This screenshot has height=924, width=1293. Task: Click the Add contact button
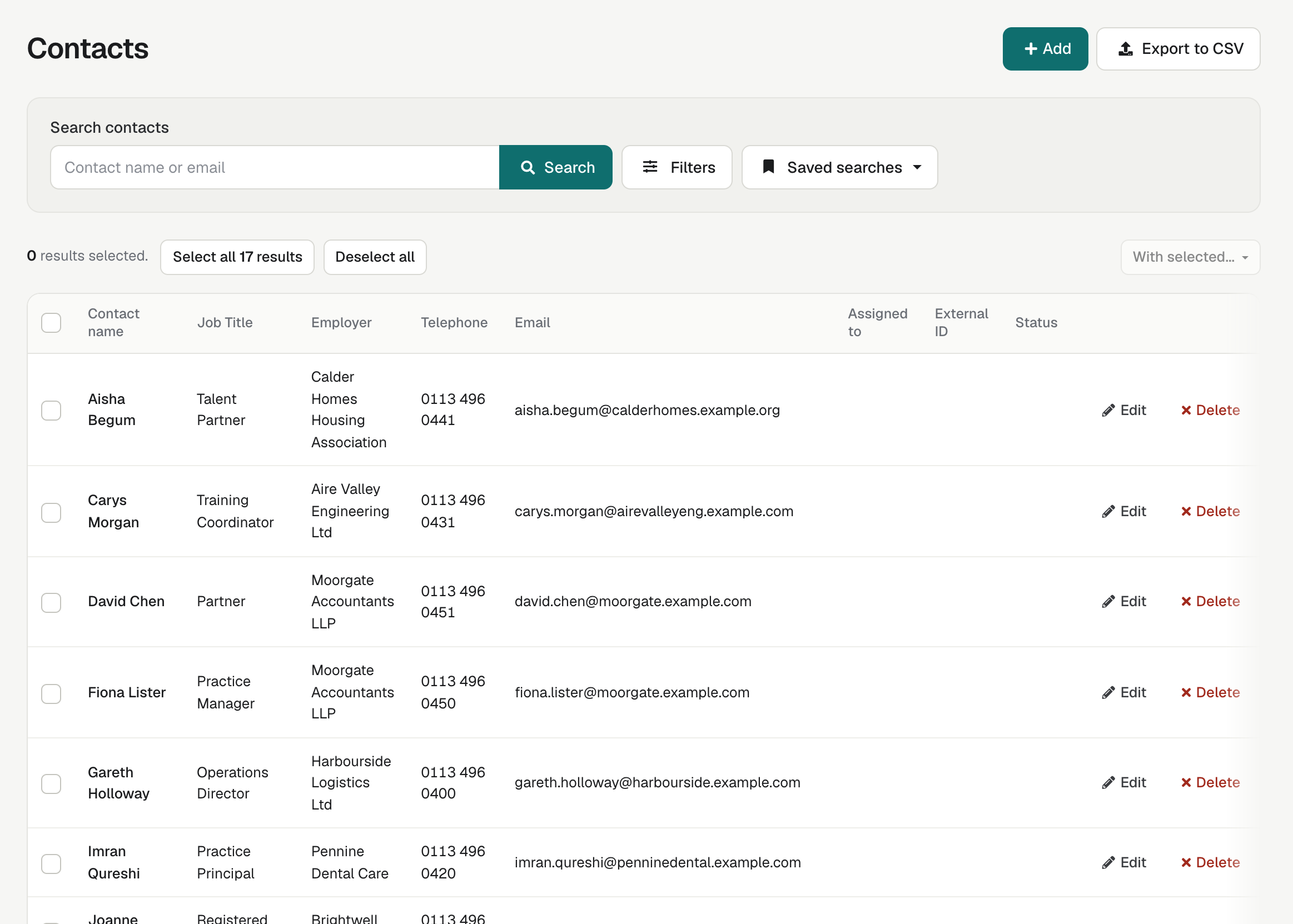[x=1045, y=49]
